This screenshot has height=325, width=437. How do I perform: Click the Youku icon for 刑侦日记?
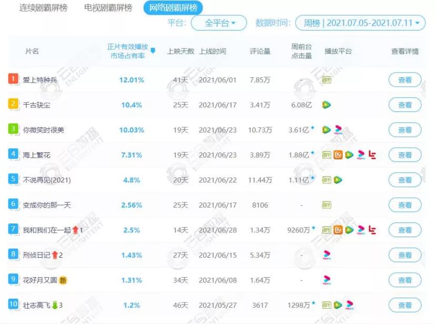tap(326, 255)
